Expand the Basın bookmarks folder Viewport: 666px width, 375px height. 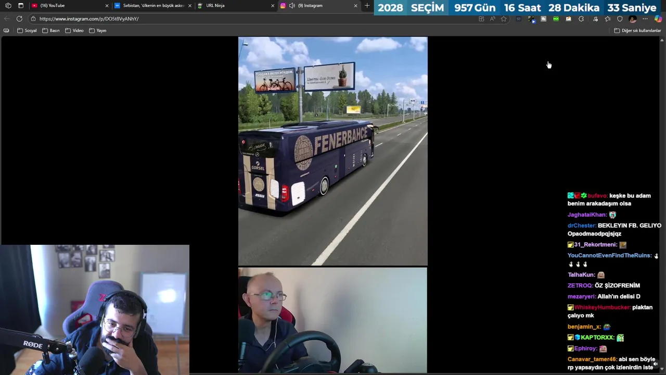coord(50,30)
